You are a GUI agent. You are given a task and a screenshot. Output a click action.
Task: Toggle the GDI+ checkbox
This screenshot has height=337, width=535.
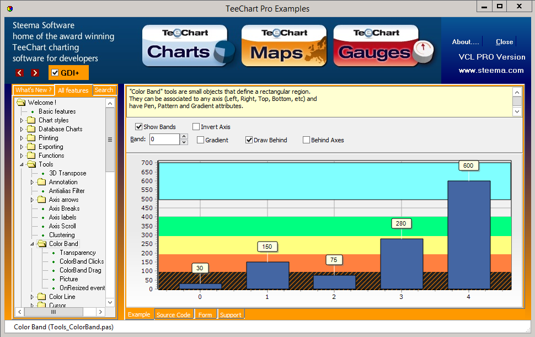tap(55, 73)
